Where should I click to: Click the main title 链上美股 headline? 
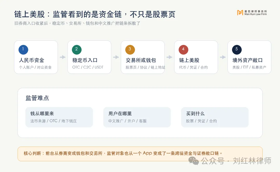95,14
